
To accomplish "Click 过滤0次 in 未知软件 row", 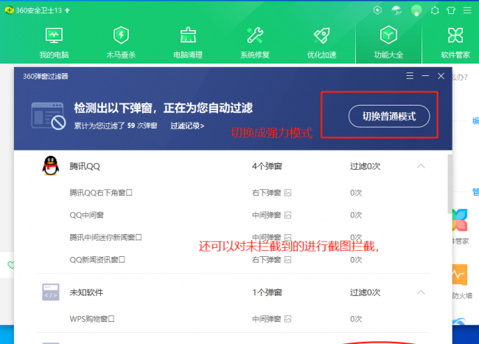I will point(365,292).
